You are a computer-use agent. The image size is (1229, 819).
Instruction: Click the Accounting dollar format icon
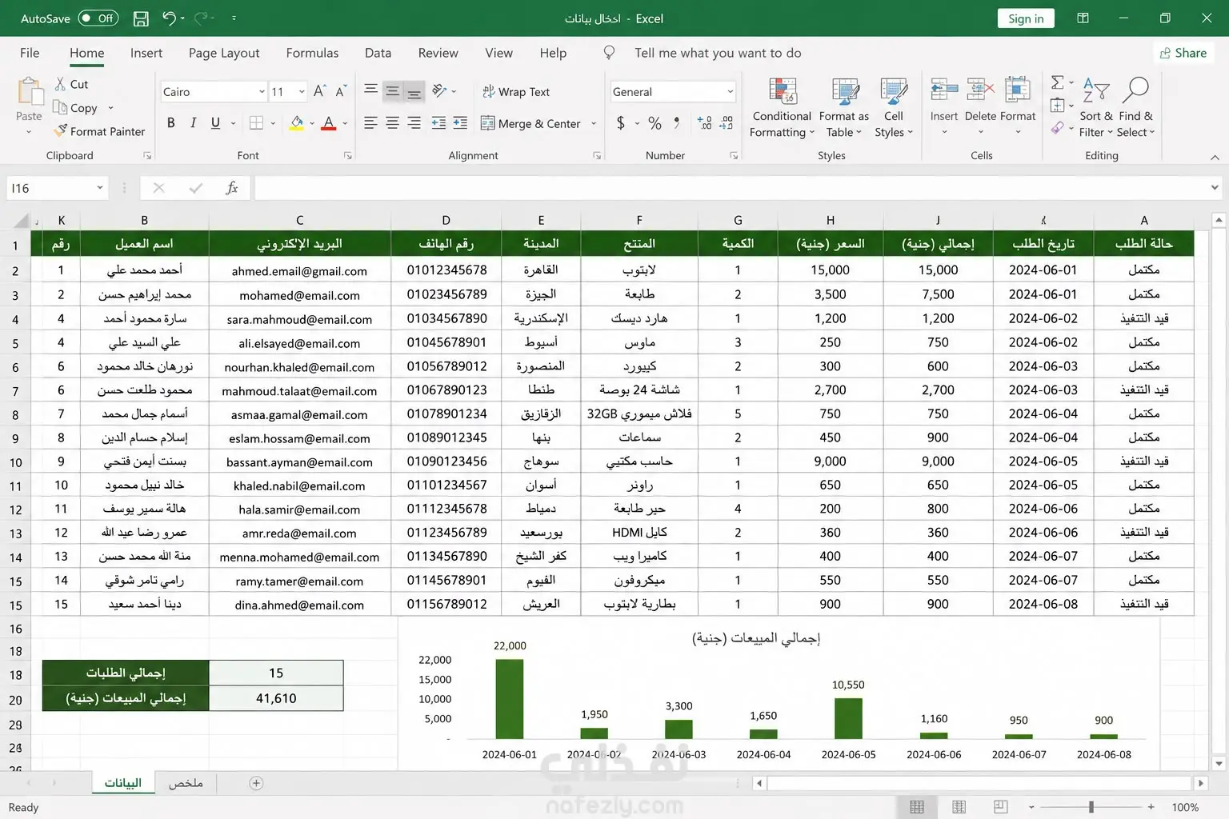point(621,123)
